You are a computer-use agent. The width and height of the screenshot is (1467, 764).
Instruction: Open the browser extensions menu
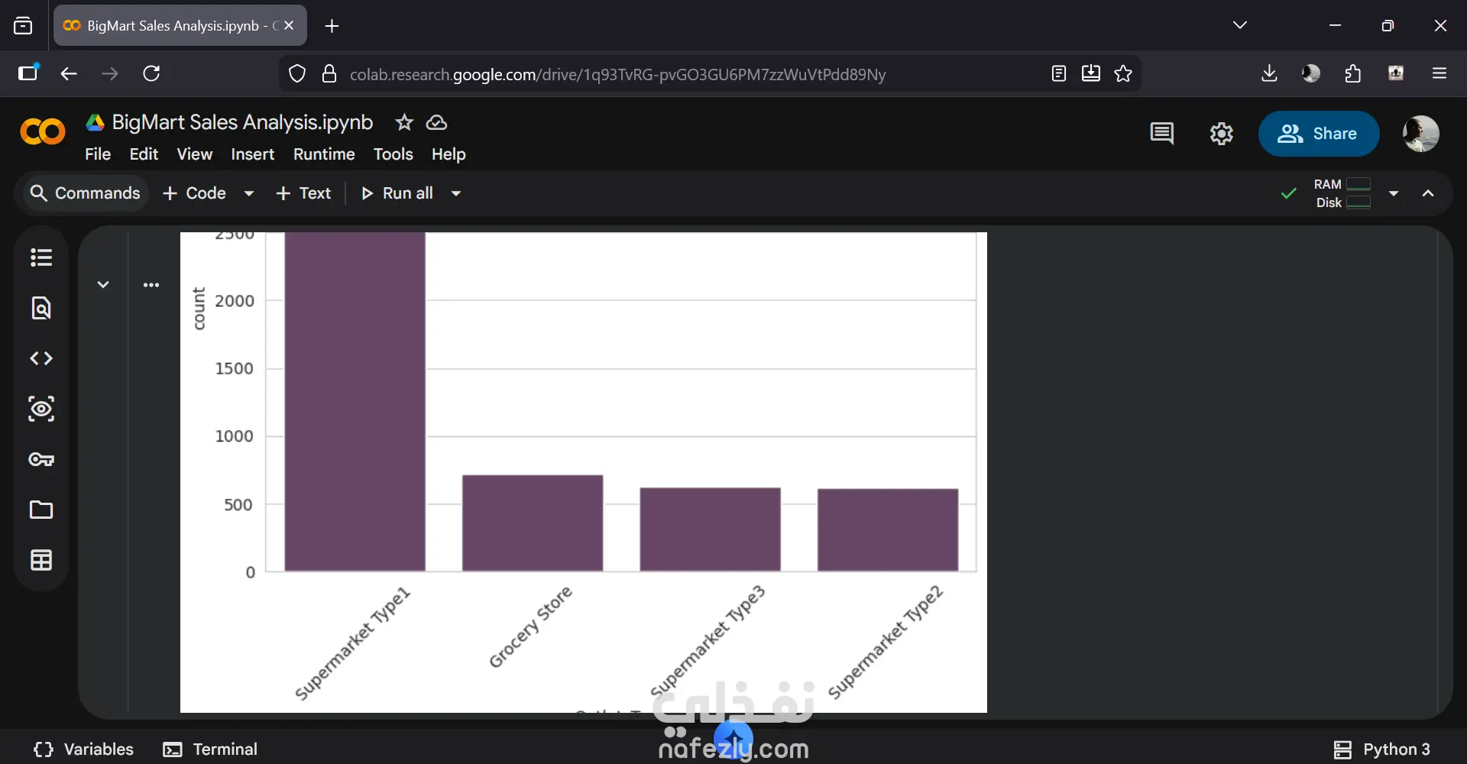point(1353,73)
